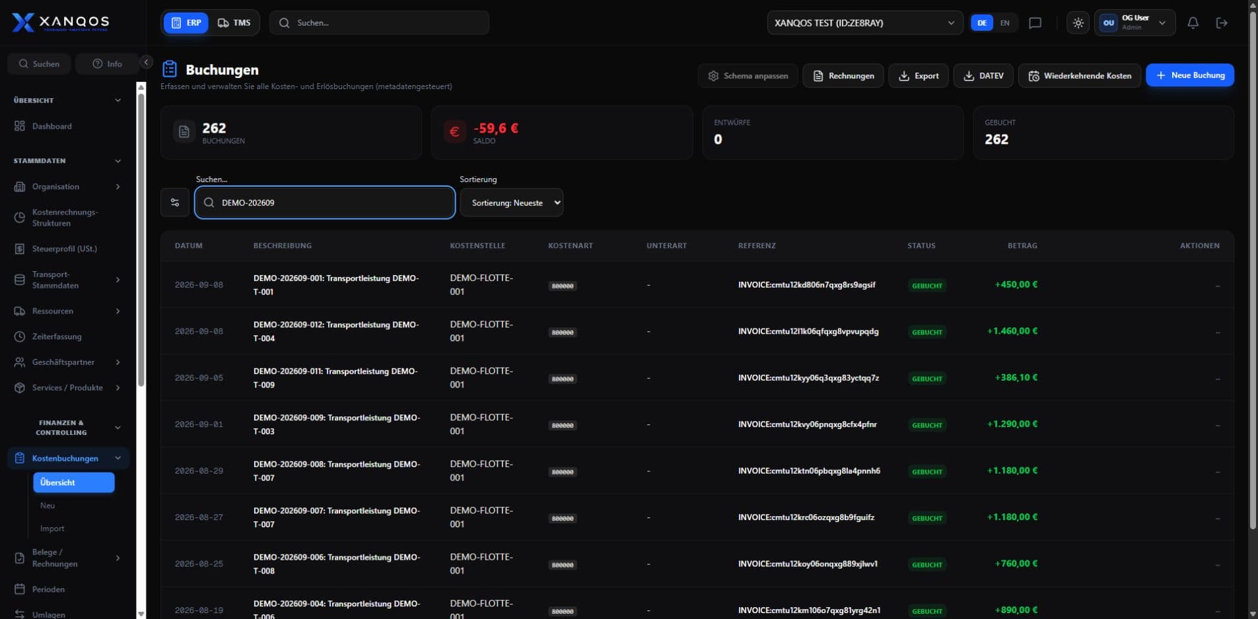Viewport: 1258px width, 619px height.
Task: Click the XANQOS logo
Action: (x=61, y=22)
